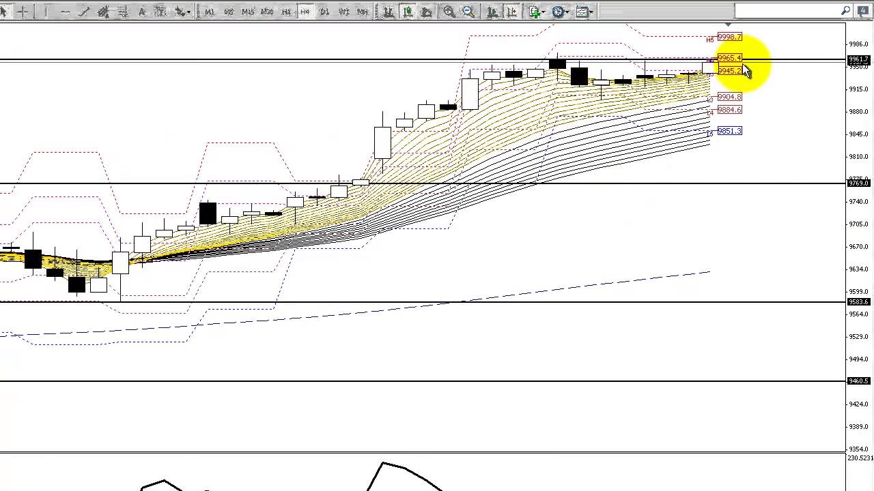Click the chart shift triangle marker
This screenshot has width=874, height=491.
(727, 25)
